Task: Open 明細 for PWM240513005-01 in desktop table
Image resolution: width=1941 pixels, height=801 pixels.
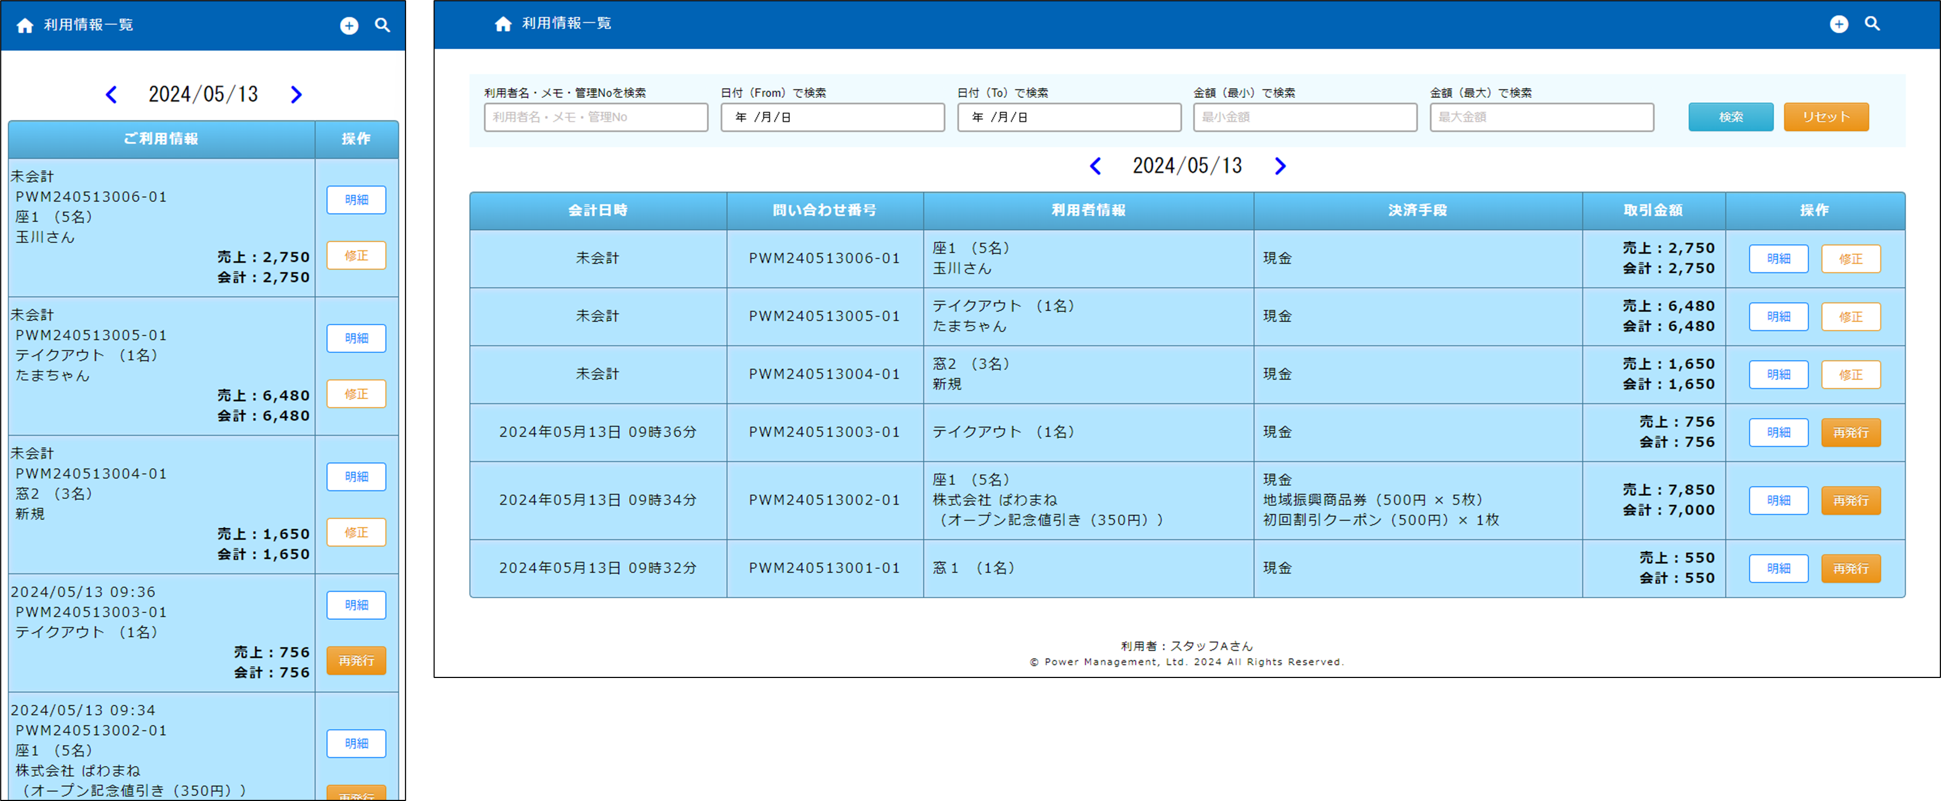Action: coord(1778,317)
